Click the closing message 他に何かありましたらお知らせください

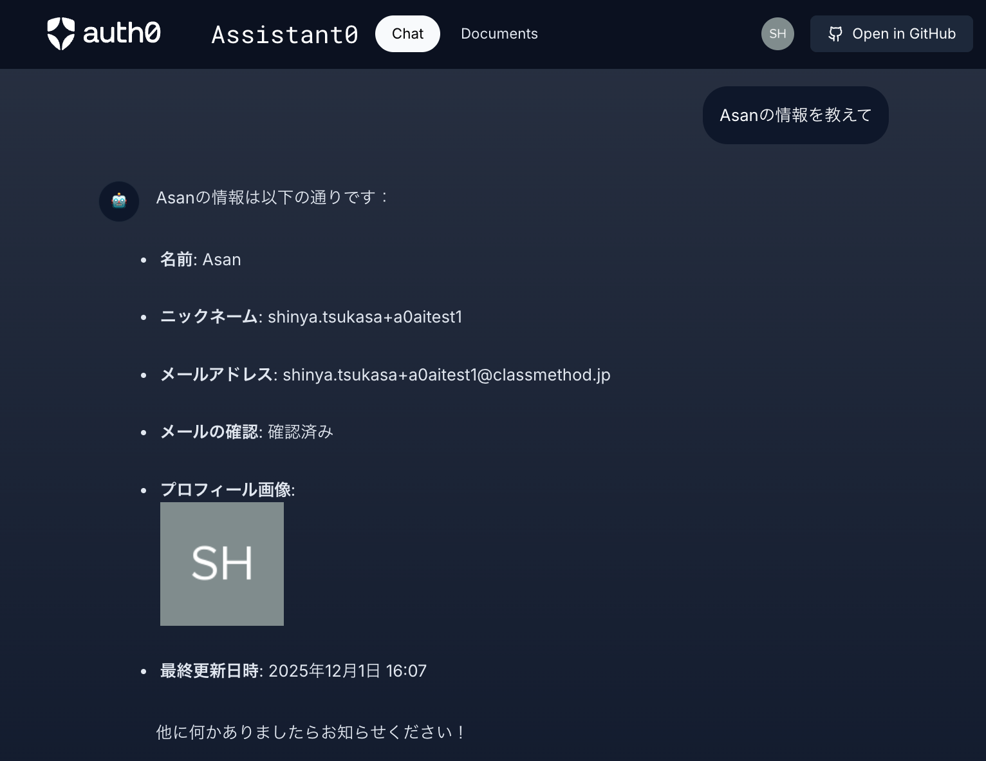(x=310, y=731)
